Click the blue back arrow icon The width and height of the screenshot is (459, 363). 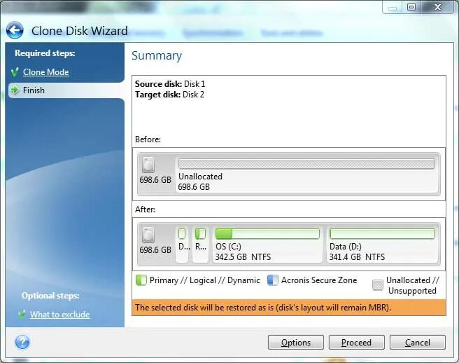[x=15, y=30]
